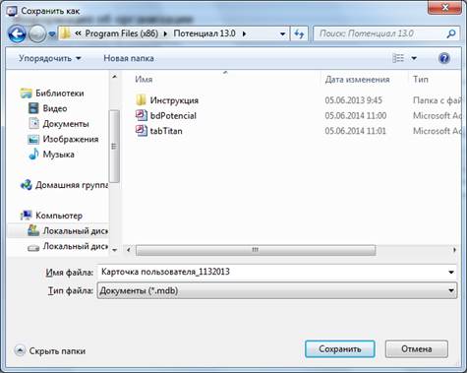The width and height of the screenshot is (467, 373).
Task: Click the file list horizontal scrollbar thumb
Action: pos(256,250)
